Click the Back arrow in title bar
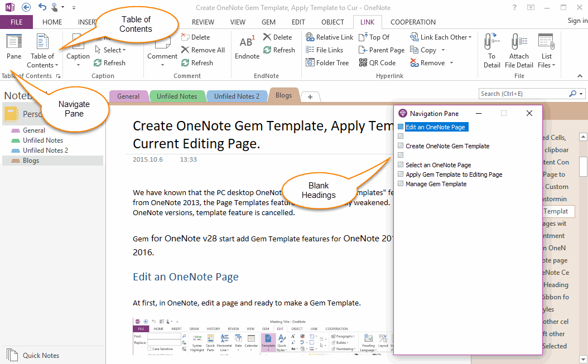The image size is (588, 364). pyautogui.click(x=26, y=7)
